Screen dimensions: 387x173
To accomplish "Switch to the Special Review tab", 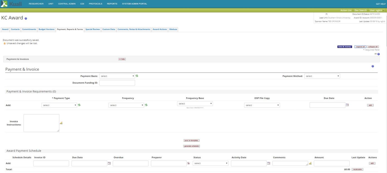I will tap(92, 29).
